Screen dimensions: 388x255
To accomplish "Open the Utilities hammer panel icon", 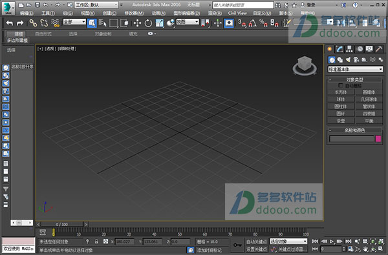I will [x=379, y=49].
